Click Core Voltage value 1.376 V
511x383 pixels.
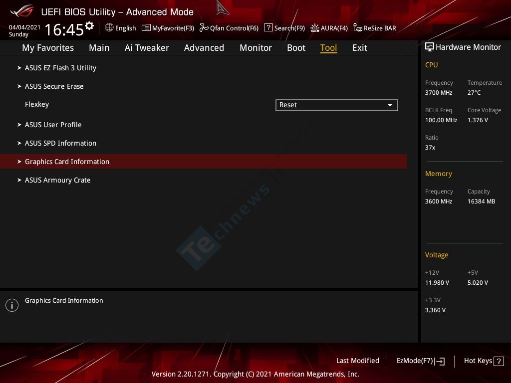pyautogui.click(x=478, y=120)
